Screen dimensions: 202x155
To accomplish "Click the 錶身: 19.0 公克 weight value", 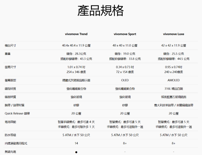I will tap(125, 54).
